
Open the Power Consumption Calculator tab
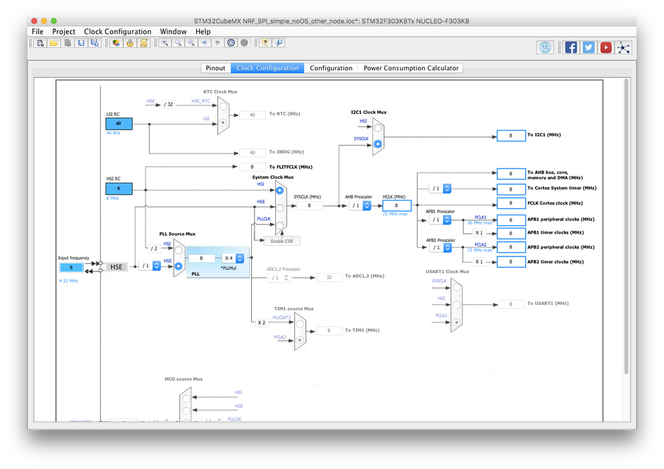411,68
